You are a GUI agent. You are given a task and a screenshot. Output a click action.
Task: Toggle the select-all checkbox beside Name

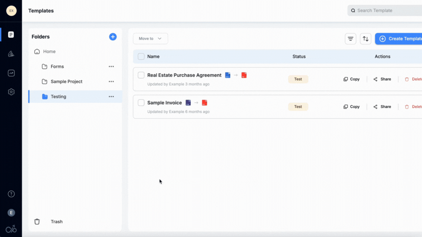141,57
